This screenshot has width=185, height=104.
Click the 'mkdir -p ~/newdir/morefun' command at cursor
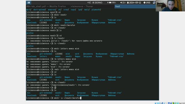pyautogui.click(x=67, y=98)
